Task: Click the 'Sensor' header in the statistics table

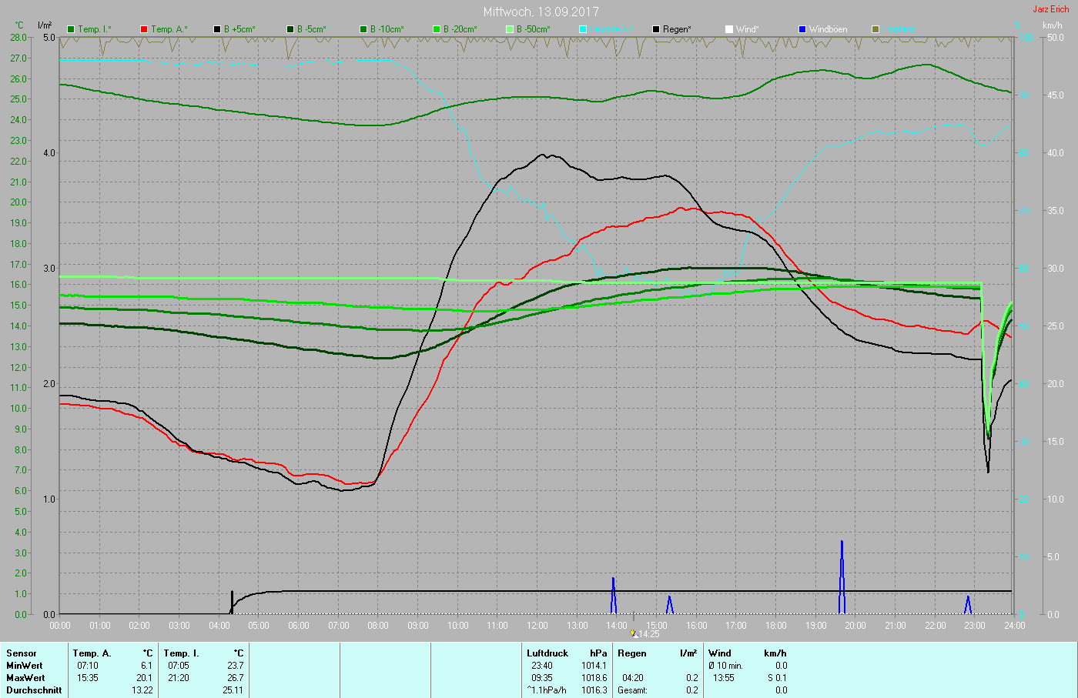Action: (22, 653)
